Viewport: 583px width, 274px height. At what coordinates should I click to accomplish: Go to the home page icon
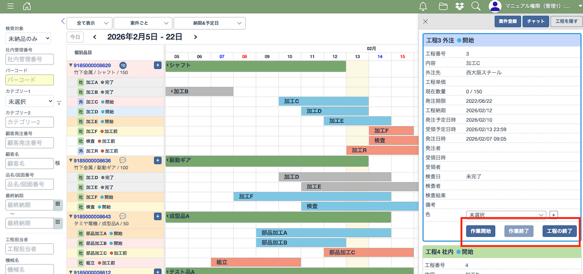point(27,6)
